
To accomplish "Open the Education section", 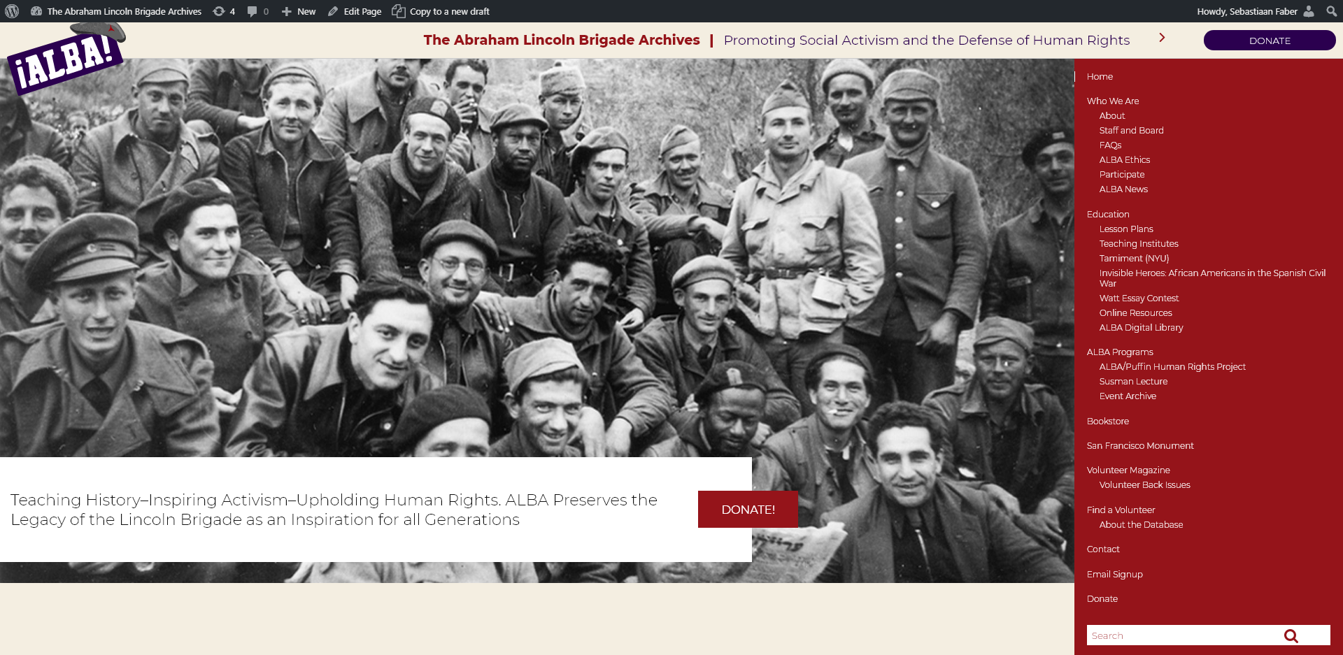I will (1108, 215).
